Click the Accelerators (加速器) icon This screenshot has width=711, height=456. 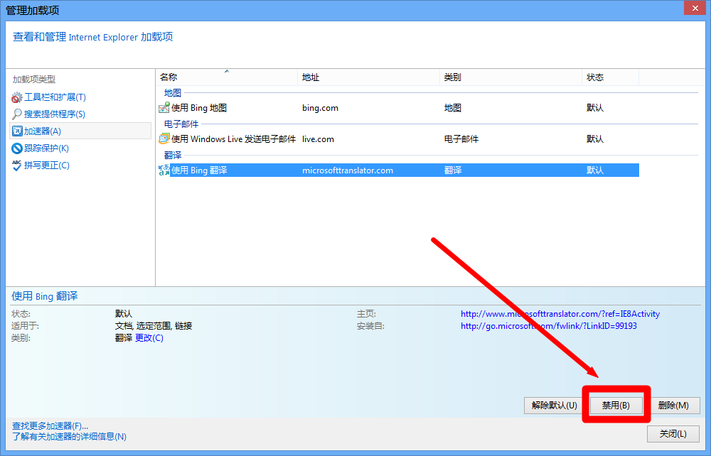pos(17,131)
